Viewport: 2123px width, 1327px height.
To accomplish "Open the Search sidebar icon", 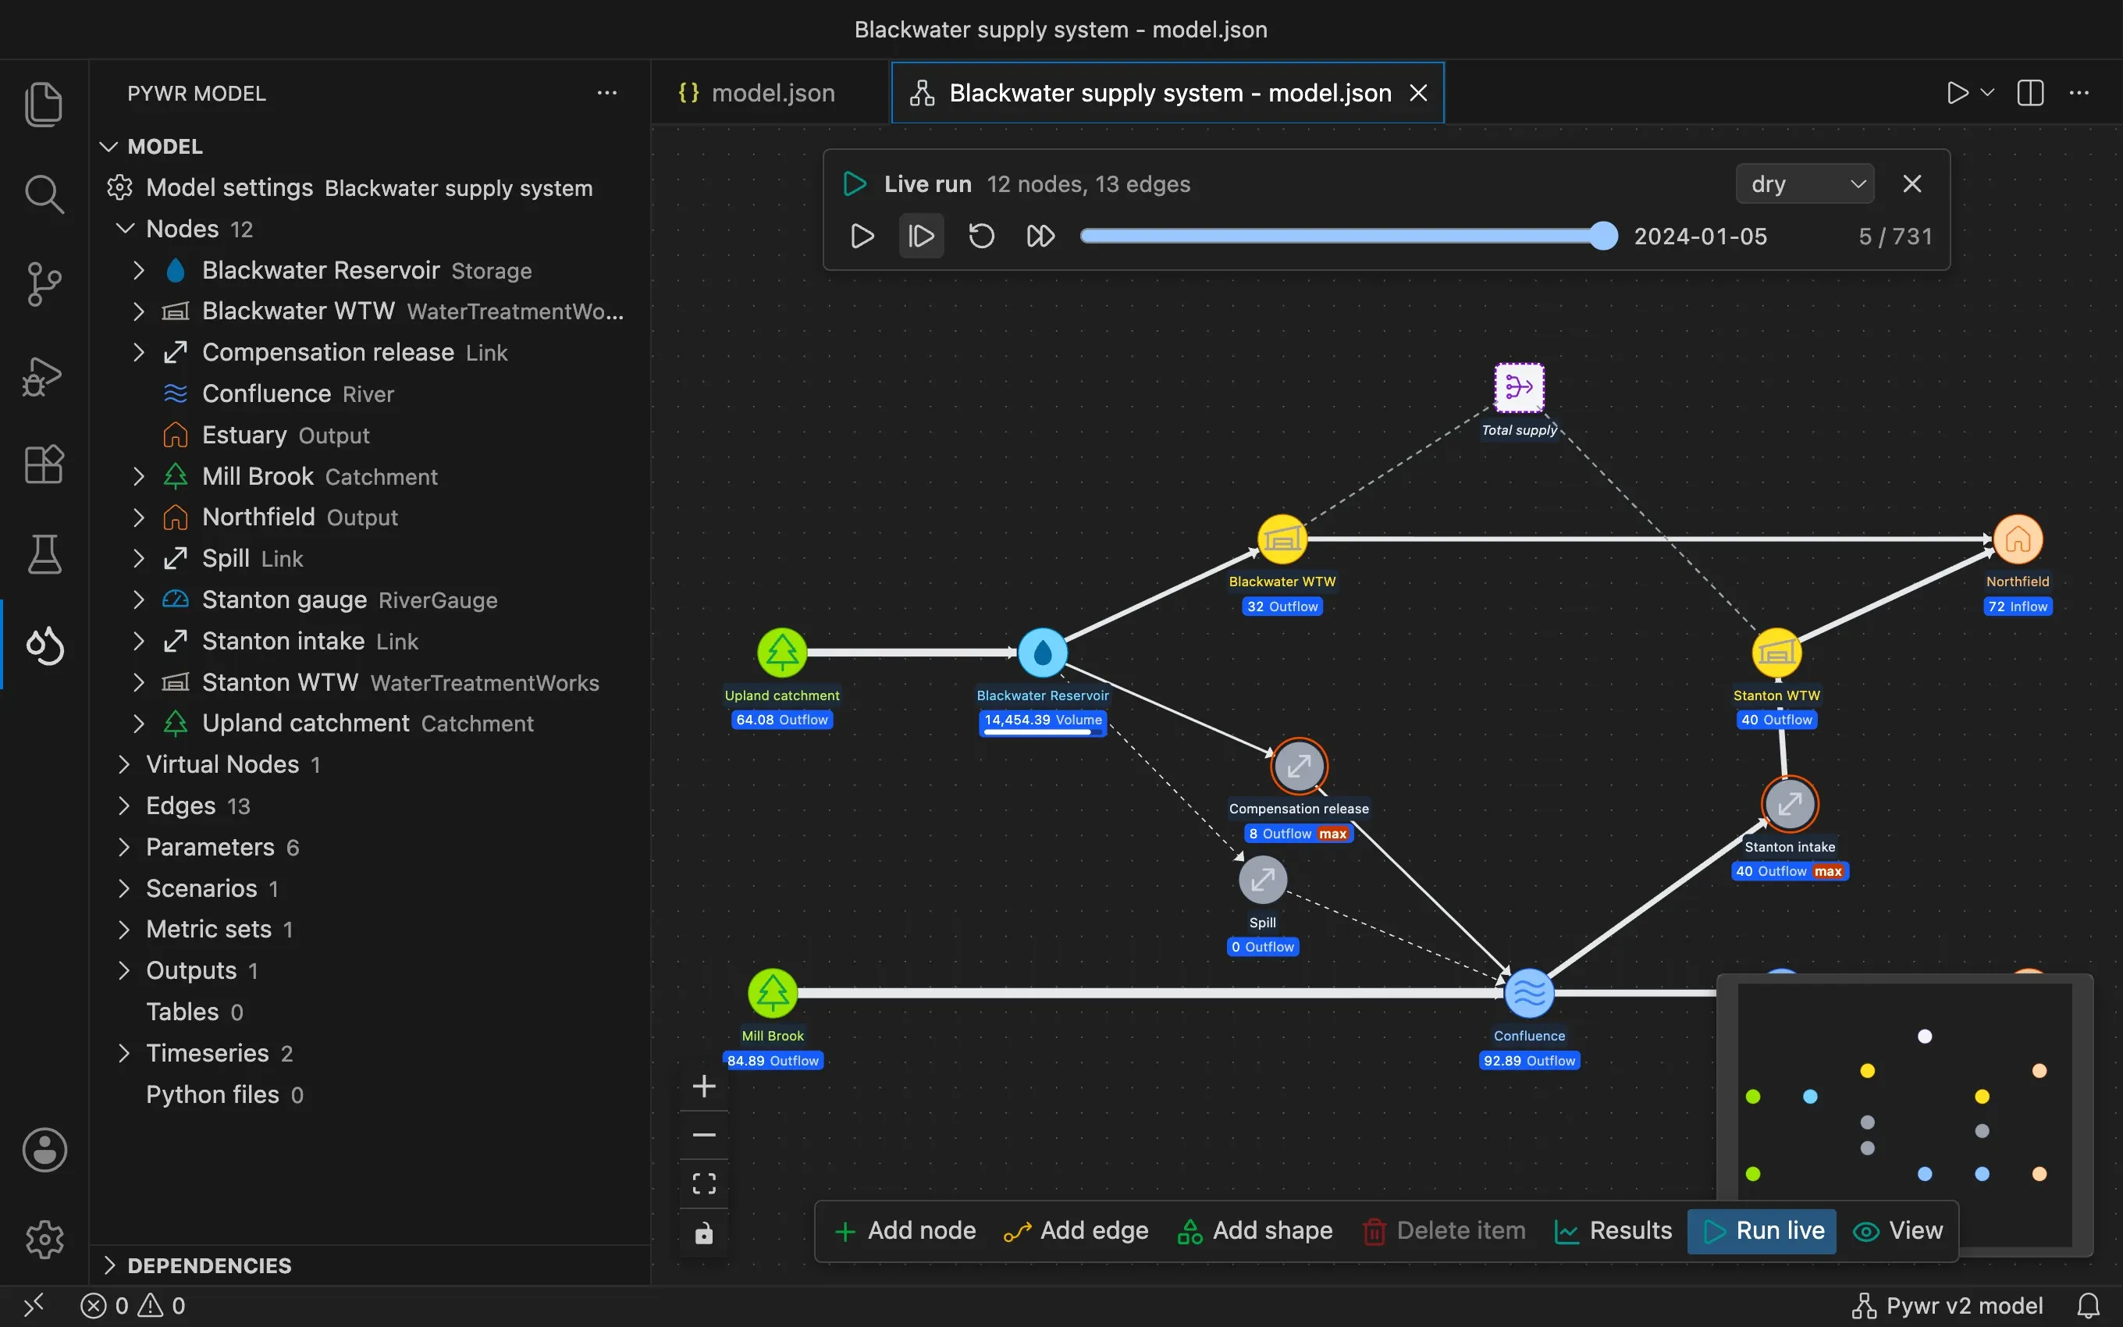I will point(44,194).
